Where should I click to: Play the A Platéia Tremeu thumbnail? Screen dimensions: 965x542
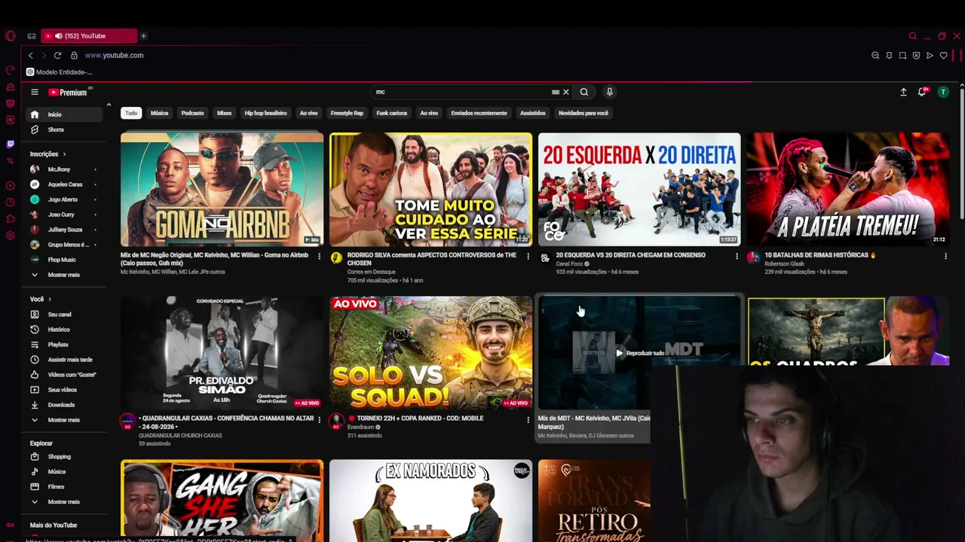pyautogui.click(x=848, y=190)
